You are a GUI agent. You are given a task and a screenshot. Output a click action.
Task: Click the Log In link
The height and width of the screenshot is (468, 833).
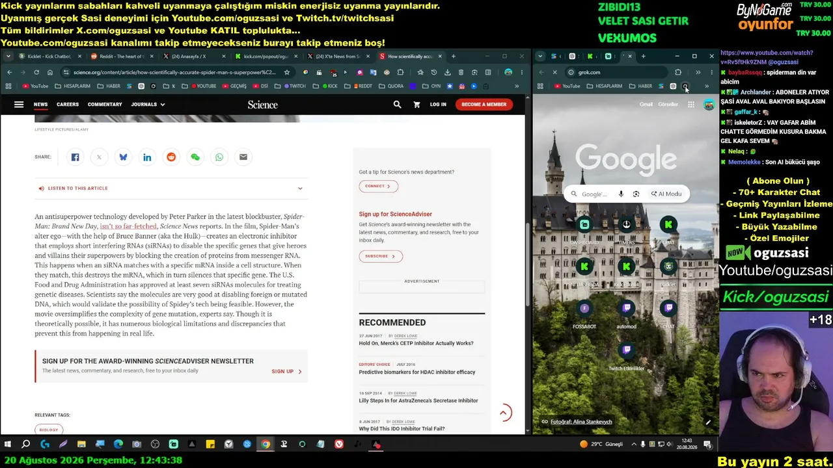point(438,105)
